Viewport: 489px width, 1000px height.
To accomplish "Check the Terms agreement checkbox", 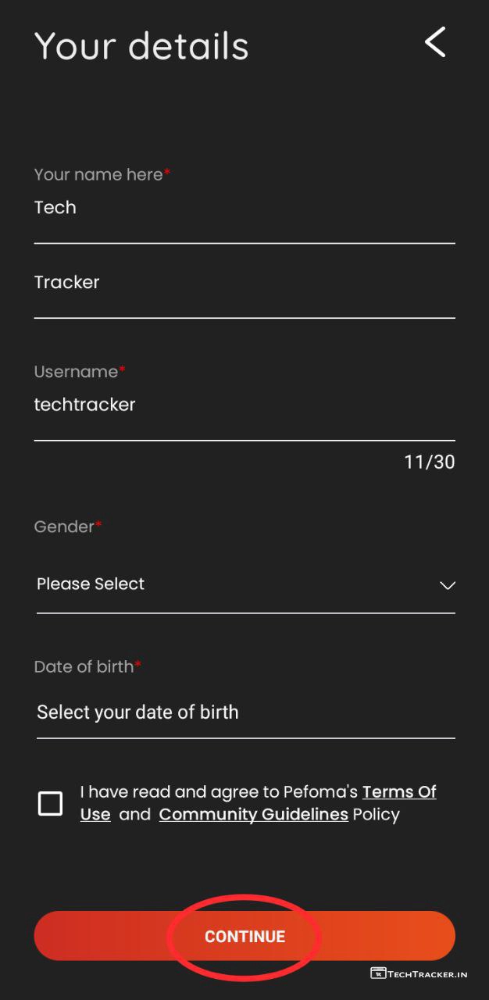I will [50, 803].
